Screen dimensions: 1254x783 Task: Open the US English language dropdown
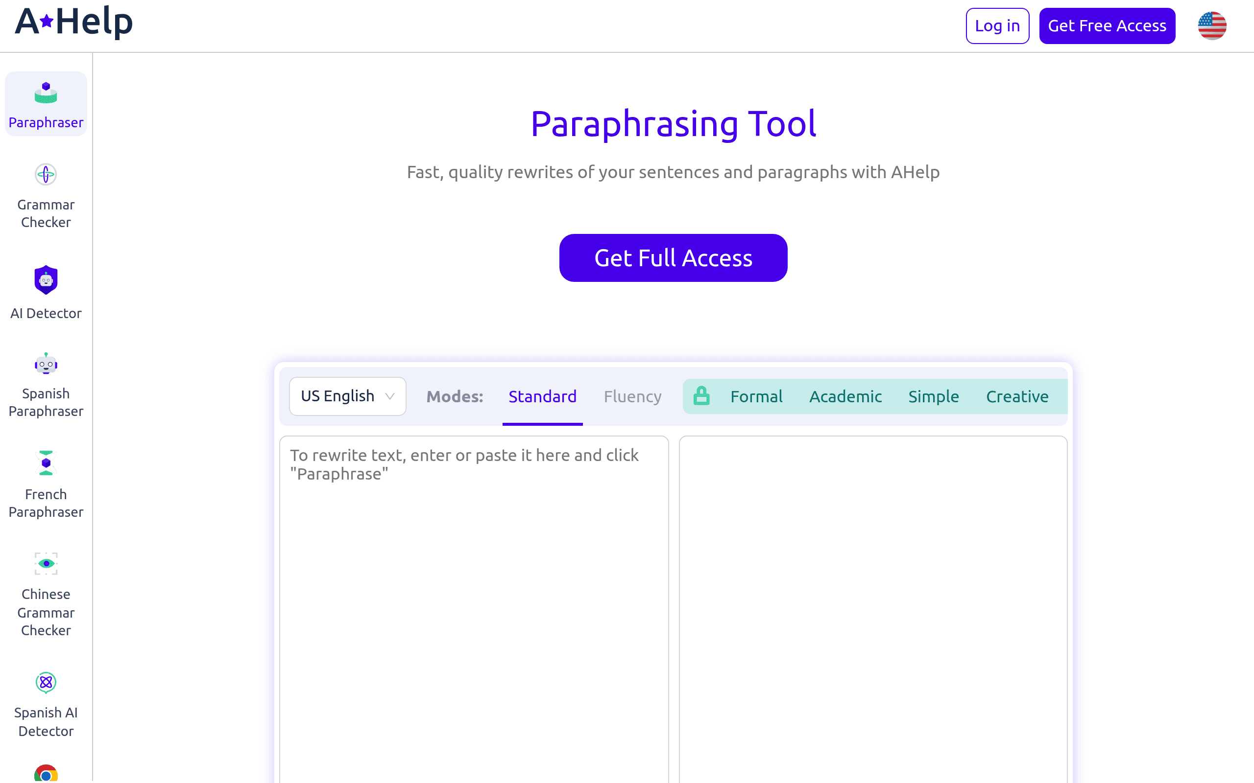tap(348, 396)
